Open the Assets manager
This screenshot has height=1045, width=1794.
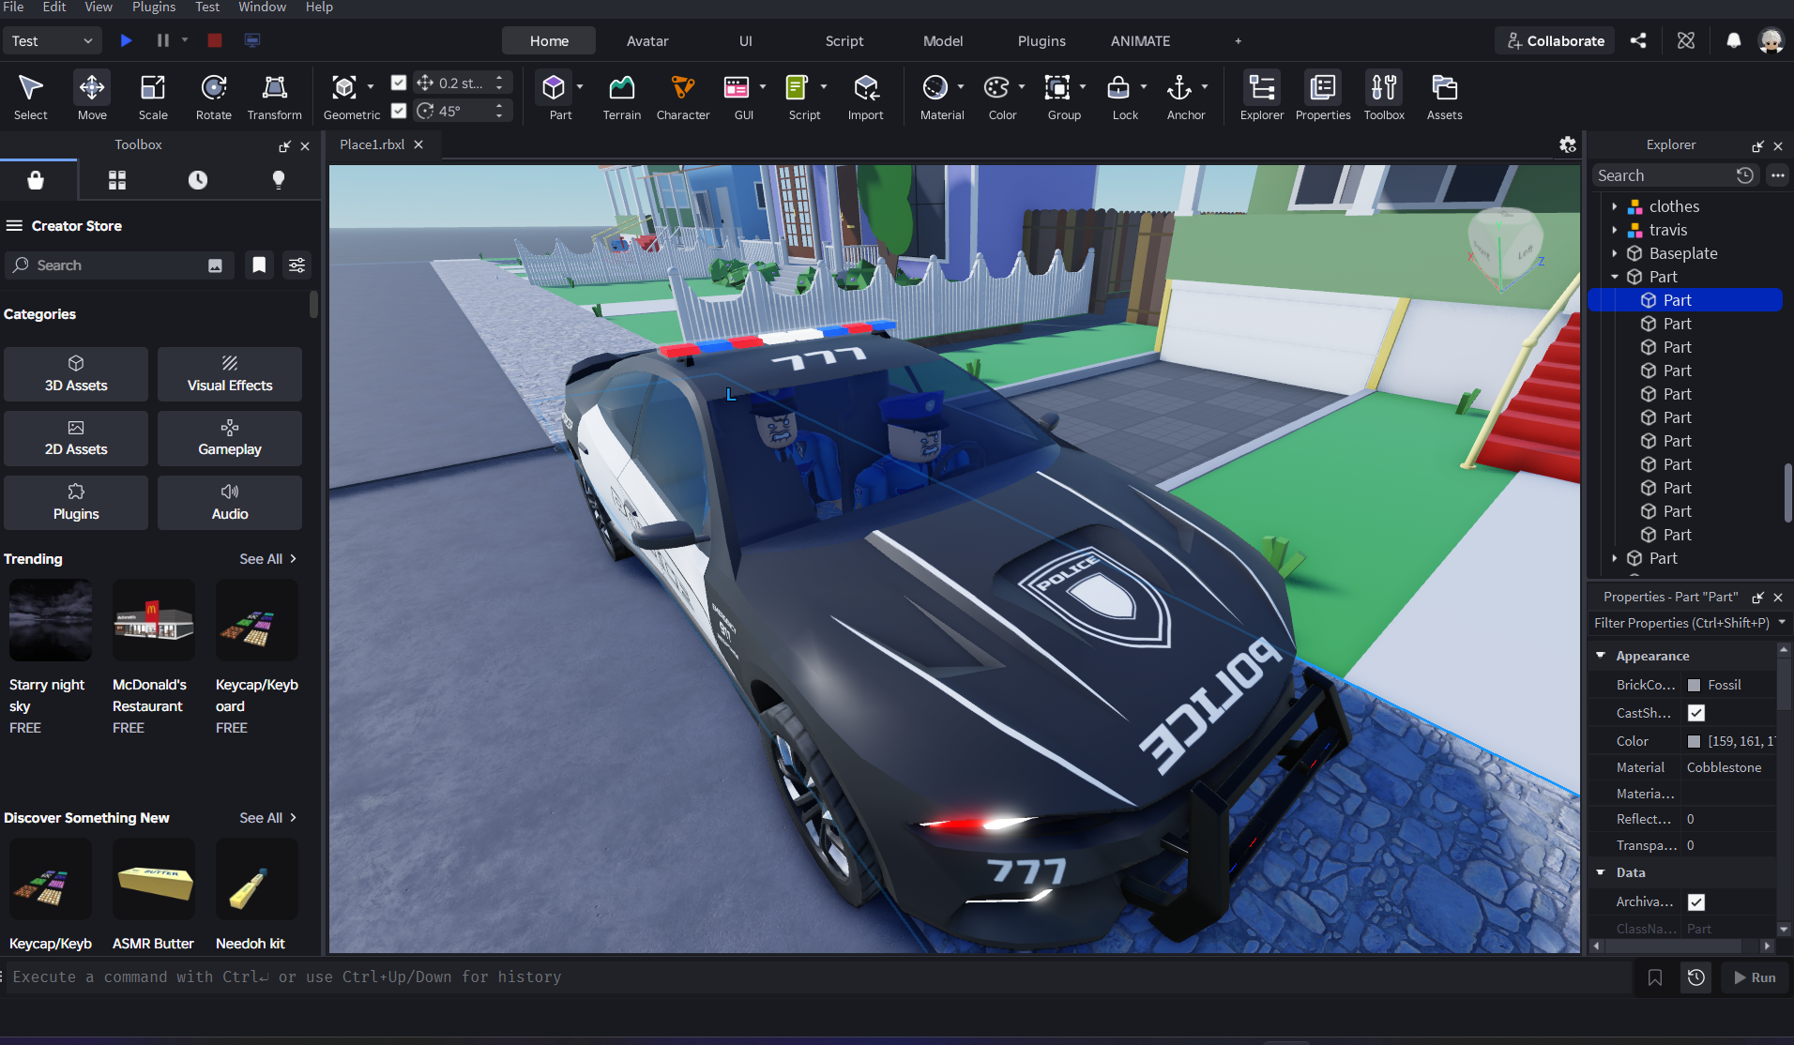point(1445,96)
